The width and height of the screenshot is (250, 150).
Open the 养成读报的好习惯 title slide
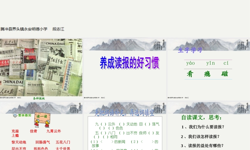(125, 69)
